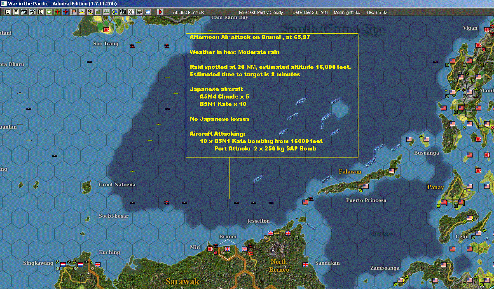This screenshot has width=494, height=289.
Task: Select the US flag at Puerto Princesa
Action: 366,186
